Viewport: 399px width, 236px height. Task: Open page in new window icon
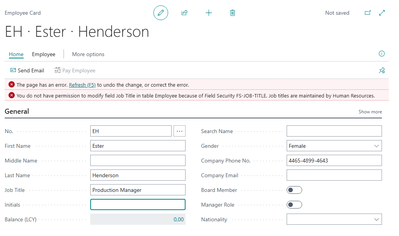pyautogui.click(x=368, y=13)
